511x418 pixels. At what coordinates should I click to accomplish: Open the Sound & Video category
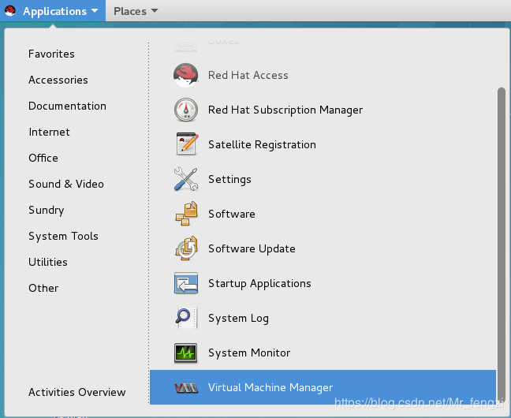point(66,184)
